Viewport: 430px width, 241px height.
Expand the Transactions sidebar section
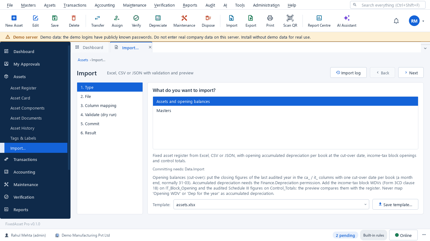34,159
